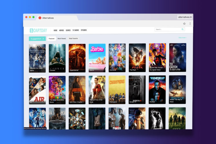This screenshot has height=144, width=216.
Task: Open the Renfield movie poster
Action: [x=157, y=90]
